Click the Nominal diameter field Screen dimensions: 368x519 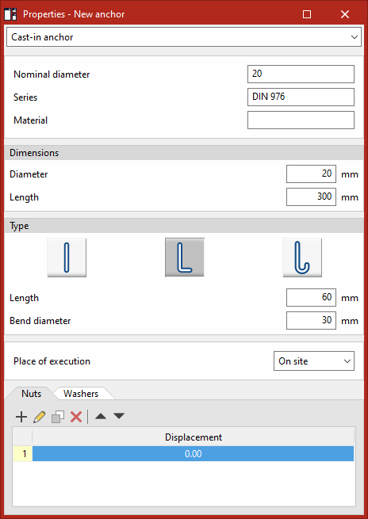click(301, 74)
